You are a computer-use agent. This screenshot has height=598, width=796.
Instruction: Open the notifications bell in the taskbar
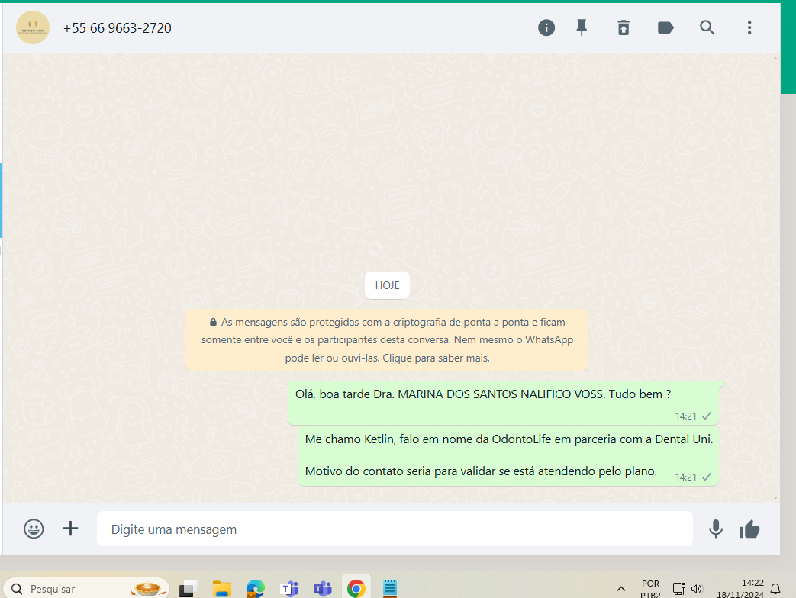[775, 588]
